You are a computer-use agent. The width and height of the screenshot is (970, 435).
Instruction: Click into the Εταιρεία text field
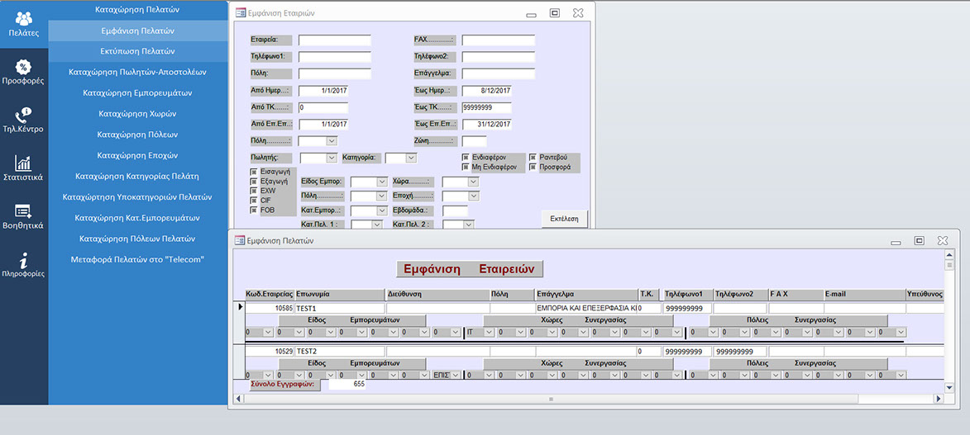334,40
